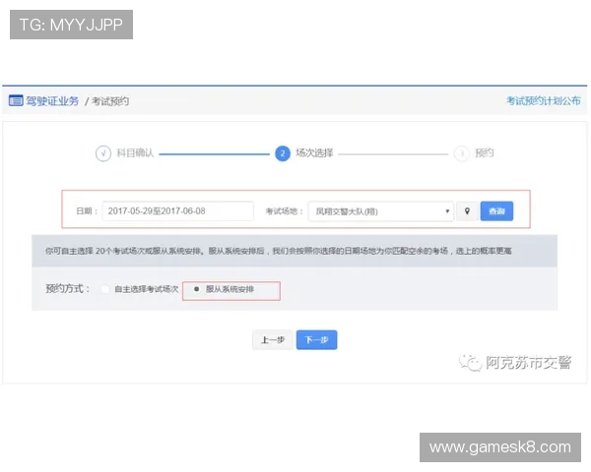Click the 驾驶证业务 list icon
591x472 pixels.
point(16,101)
